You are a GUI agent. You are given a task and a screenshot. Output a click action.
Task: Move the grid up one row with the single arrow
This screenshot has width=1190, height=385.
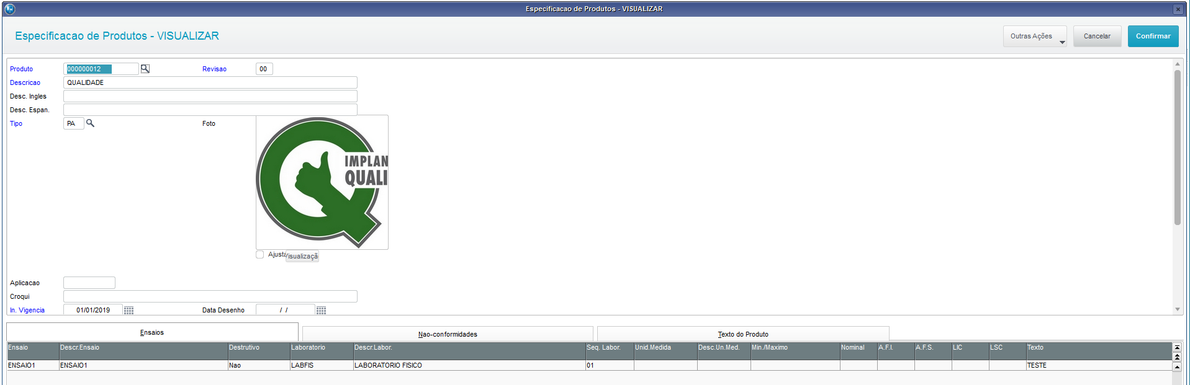1177,367
